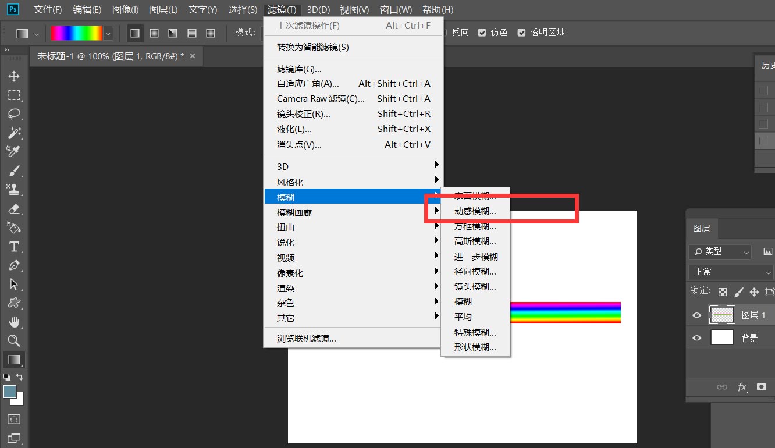Choose 高斯模糊... from blur submenu
This screenshot has width=775, height=448.
click(475, 241)
